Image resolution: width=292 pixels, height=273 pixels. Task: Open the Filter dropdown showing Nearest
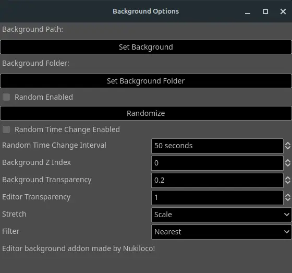coord(222,232)
